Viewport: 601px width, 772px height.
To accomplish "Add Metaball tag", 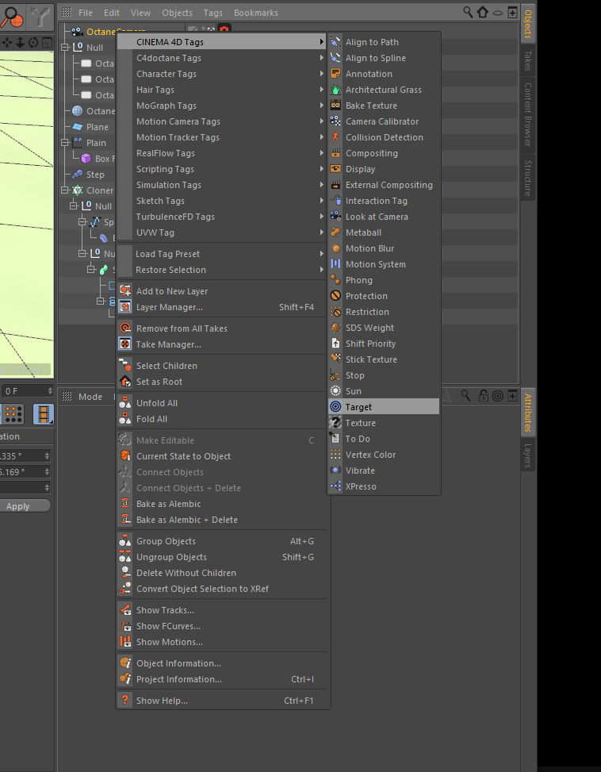I will point(384,232).
